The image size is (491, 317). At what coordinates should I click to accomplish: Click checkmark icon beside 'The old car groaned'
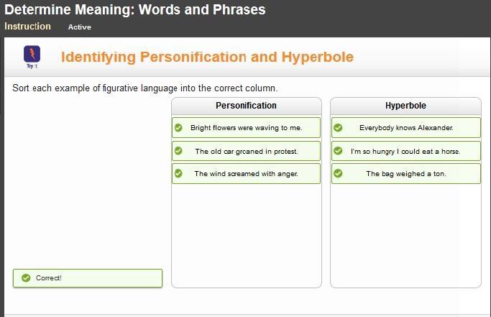pos(178,151)
